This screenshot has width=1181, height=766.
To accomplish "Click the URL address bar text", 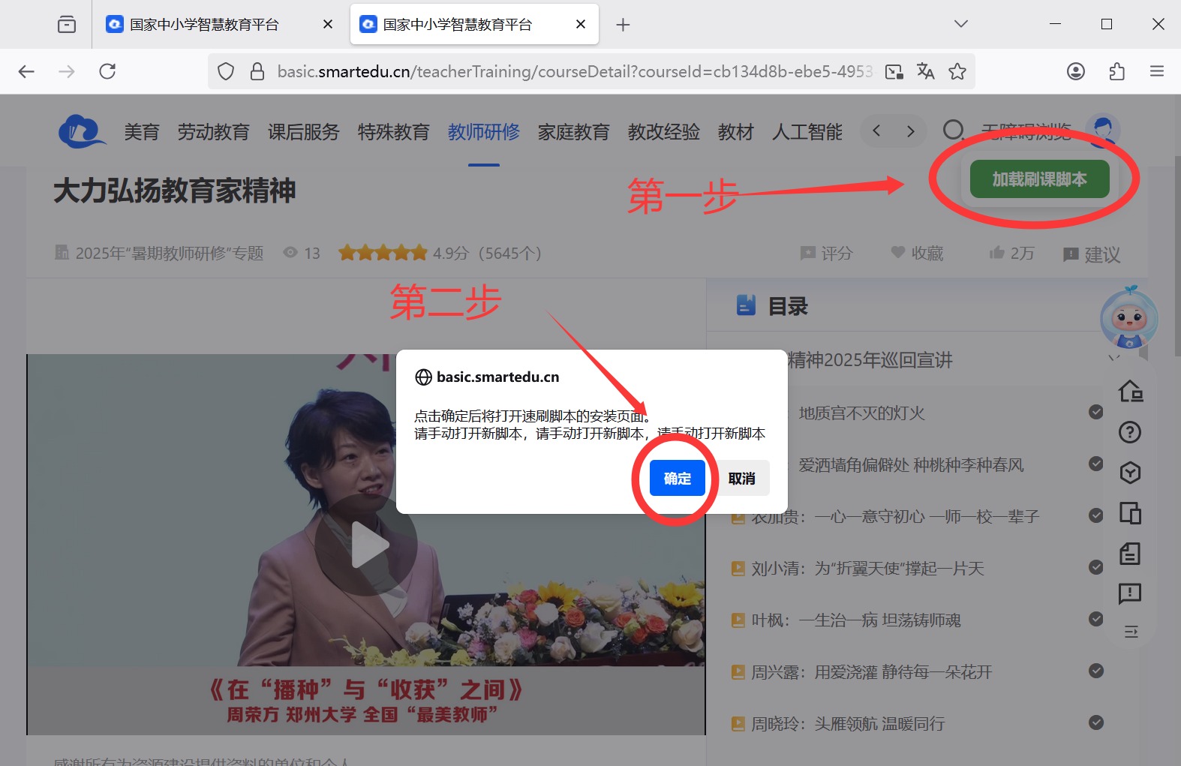I will (575, 71).
